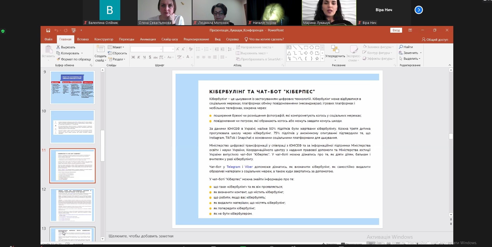Viewport: 492px width, 247px height.
Task: Open the Переходы tab
Action: [x=127, y=39]
